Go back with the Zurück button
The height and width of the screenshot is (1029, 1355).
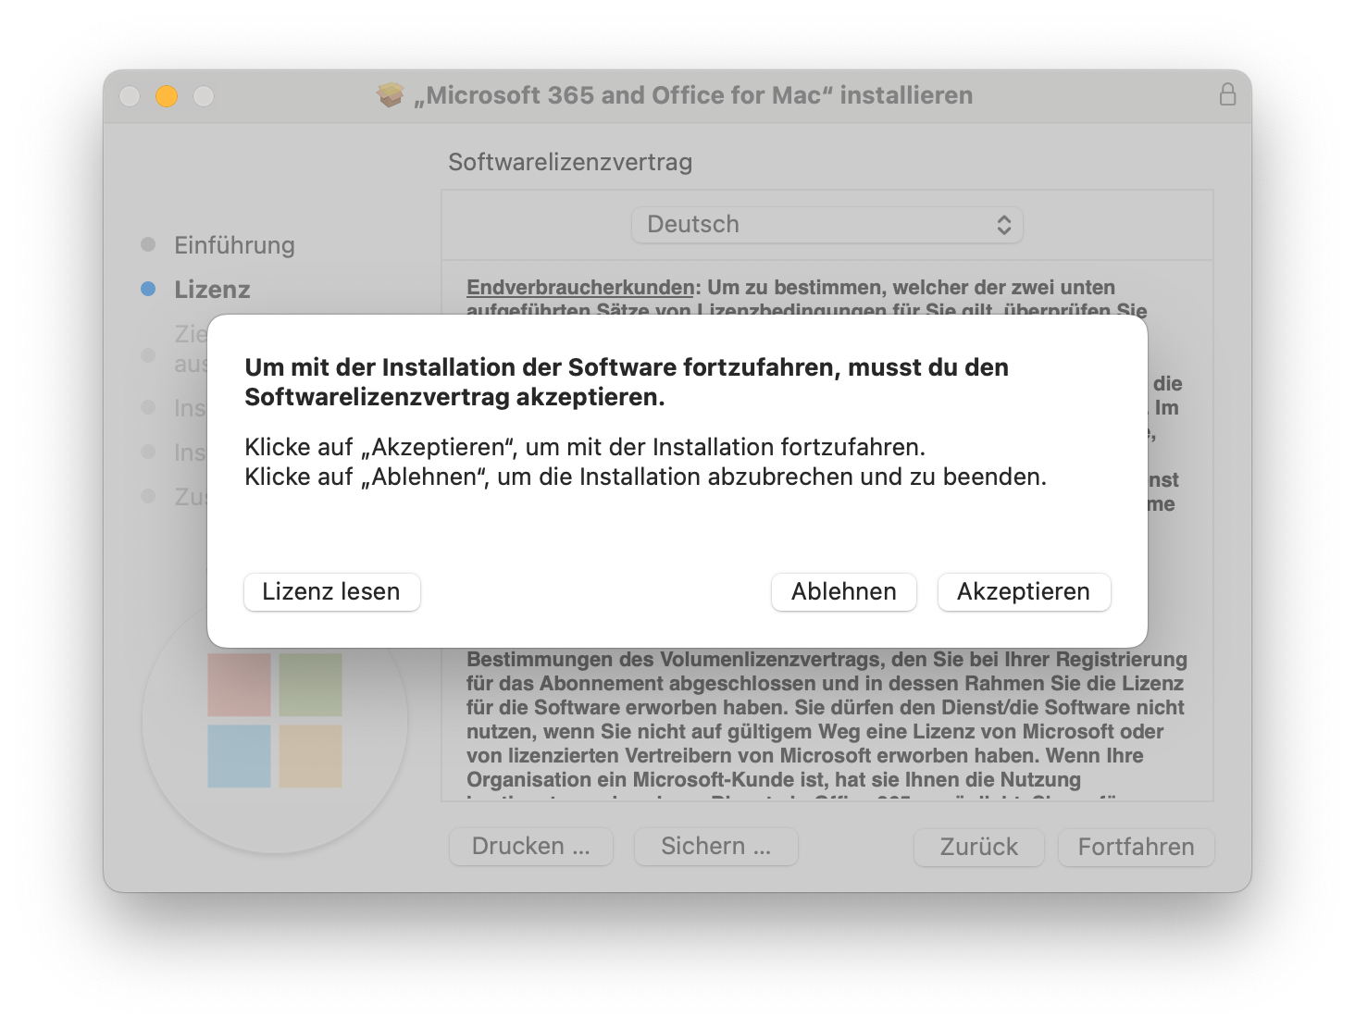(x=978, y=847)
